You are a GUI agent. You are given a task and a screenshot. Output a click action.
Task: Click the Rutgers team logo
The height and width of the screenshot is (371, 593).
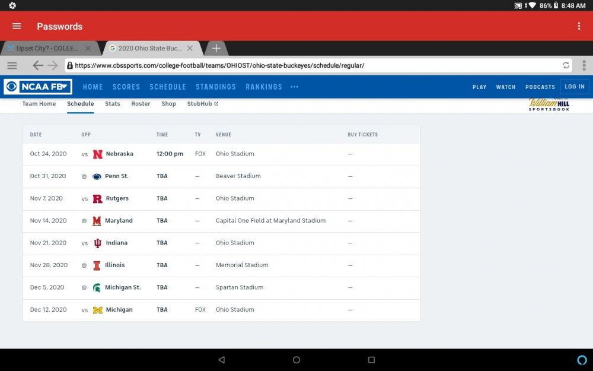point(98,199)
